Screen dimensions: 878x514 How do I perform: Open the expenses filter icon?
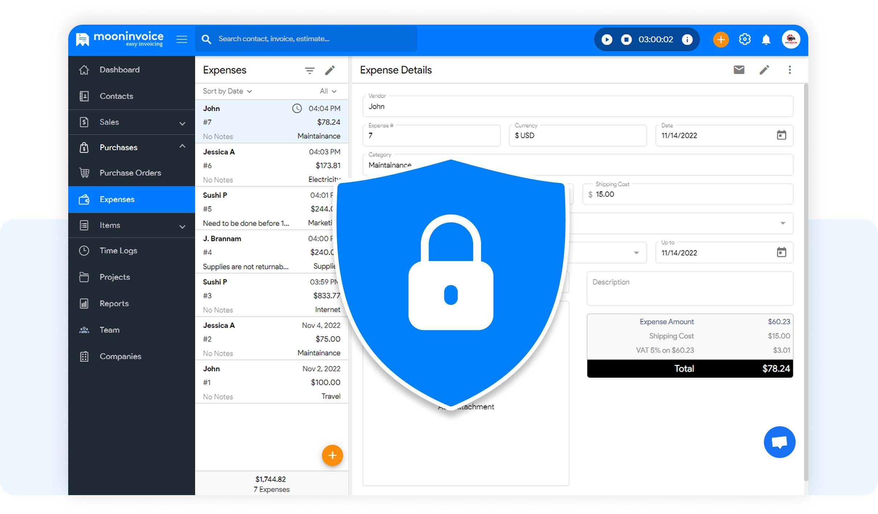tap(309, 70)
